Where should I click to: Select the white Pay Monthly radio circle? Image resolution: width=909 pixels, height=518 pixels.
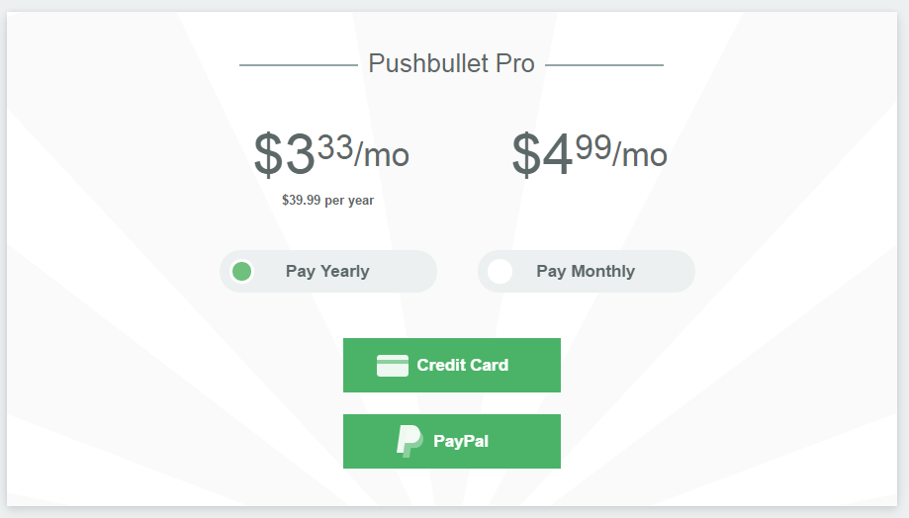click(x=500, y=271)
